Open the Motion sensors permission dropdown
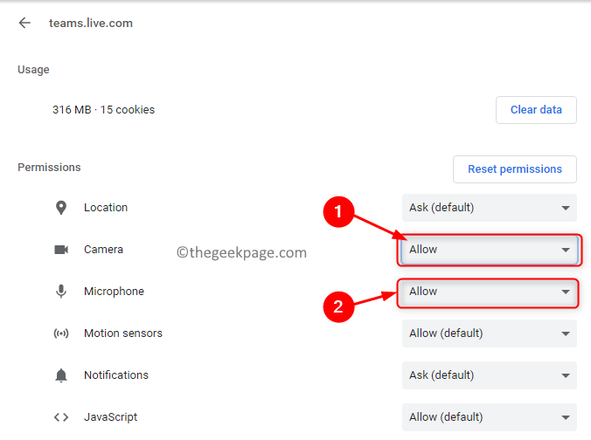The image size is (591, 440). coord(490,333)
